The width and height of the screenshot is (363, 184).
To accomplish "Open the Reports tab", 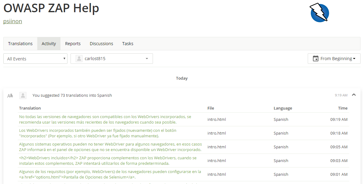I will click(73, 44).
